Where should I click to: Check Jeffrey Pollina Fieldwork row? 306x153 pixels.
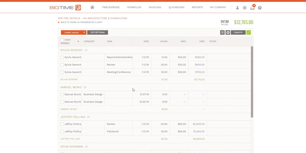pos(62,131)
